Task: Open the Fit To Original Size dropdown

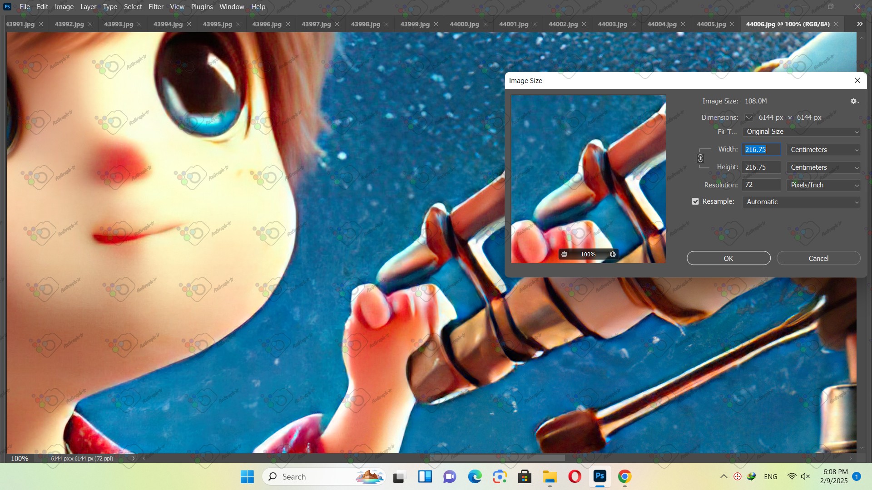Action: [x=801, y=132]
